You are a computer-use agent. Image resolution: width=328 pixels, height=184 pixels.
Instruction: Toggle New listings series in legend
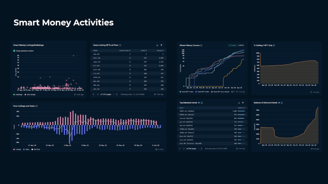point(30,94)
